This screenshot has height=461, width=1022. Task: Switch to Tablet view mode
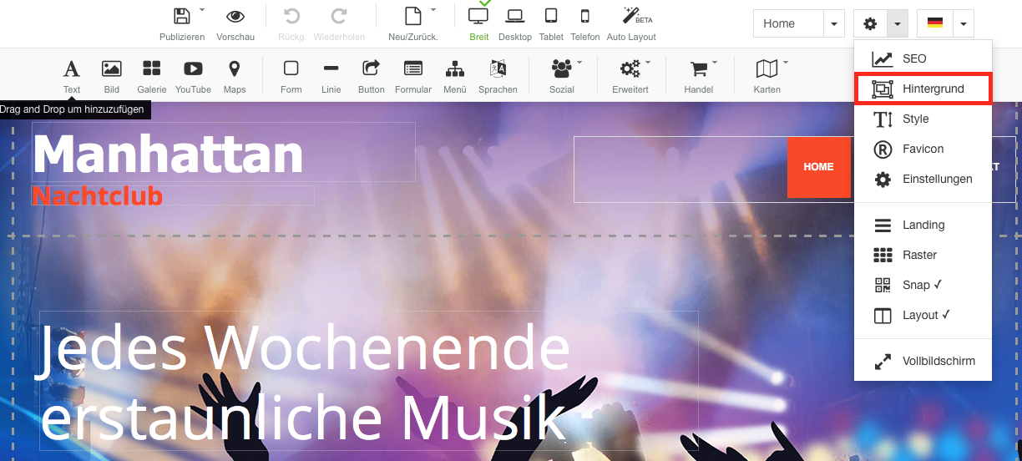coord(550,17)
